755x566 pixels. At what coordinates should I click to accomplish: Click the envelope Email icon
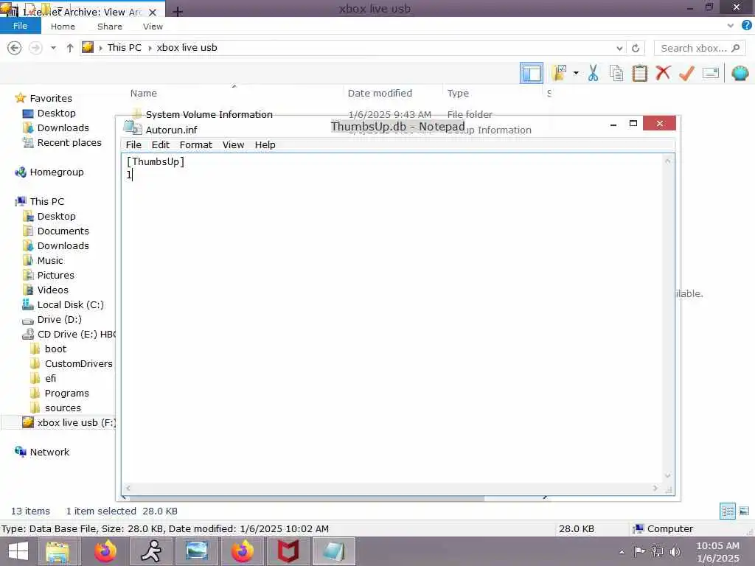710,73
